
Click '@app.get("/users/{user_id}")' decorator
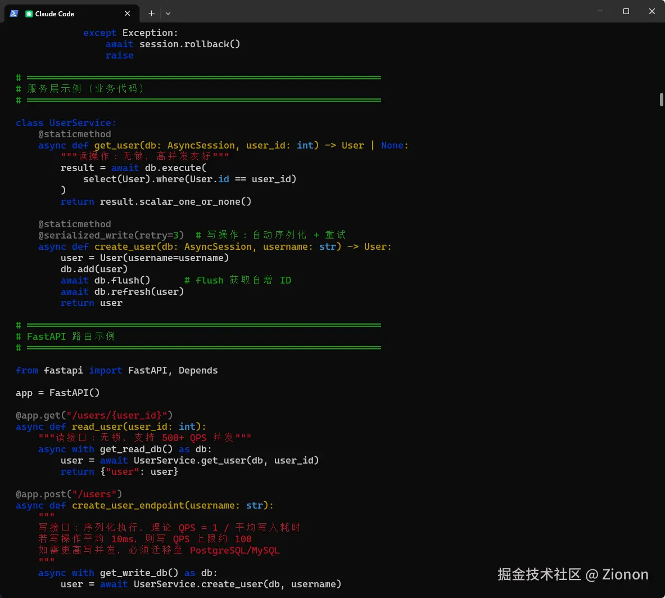tap(94, 415)
